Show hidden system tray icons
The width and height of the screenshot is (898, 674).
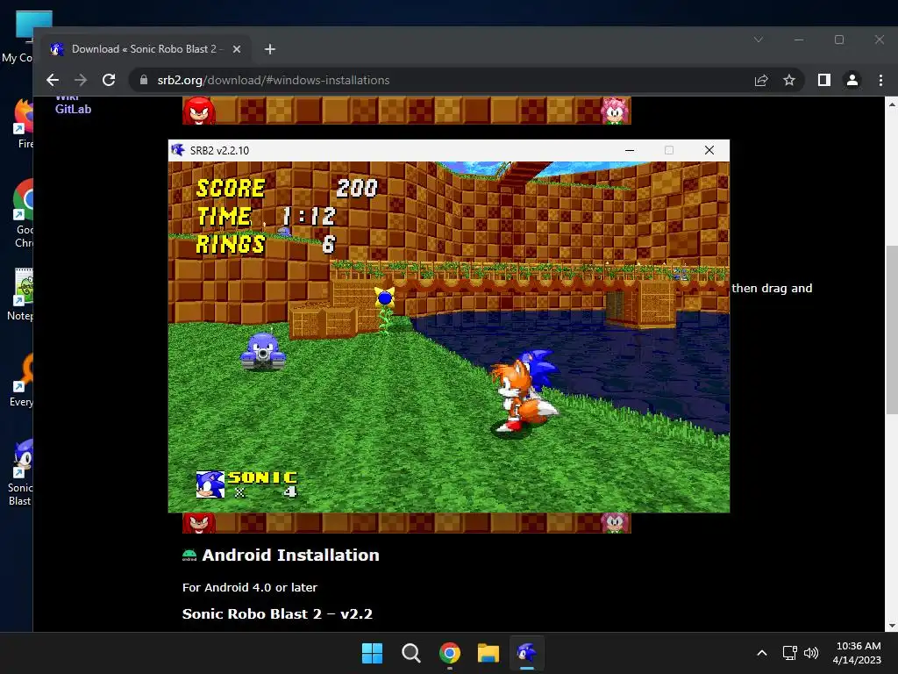coord(762,653)
